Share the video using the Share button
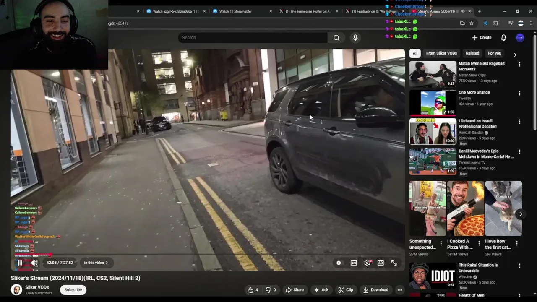Viewport: 537px width, 302px height. 295,290
